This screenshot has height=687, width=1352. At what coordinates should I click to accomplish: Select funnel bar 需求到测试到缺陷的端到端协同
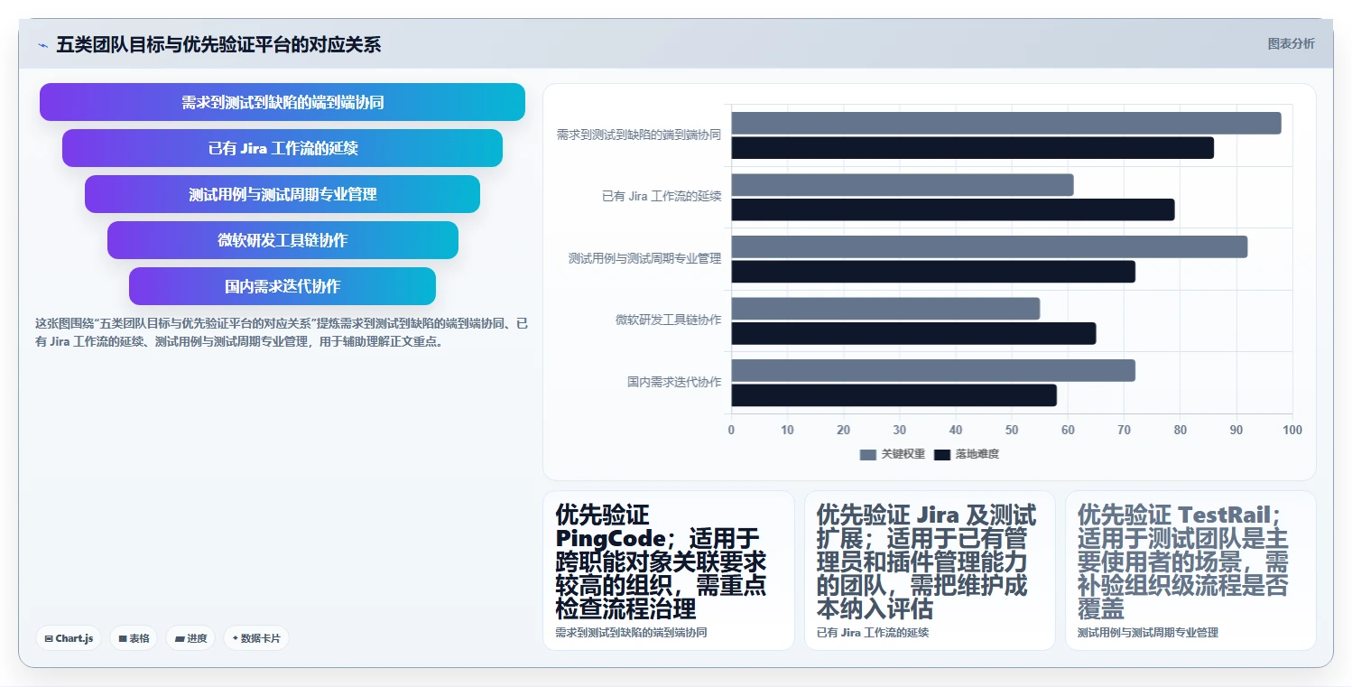[282, 102]
